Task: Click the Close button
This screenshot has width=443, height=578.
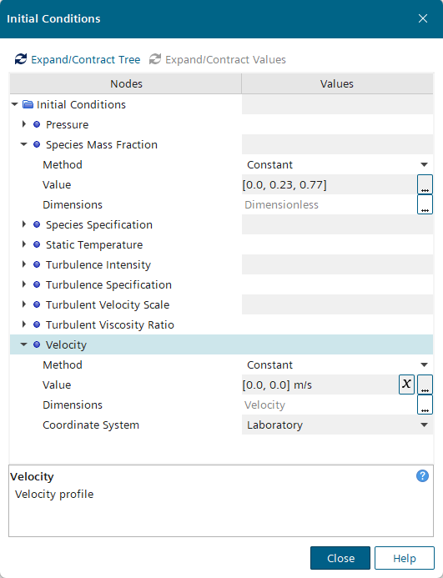Action: pyautogui.click(x=340, y=558)
